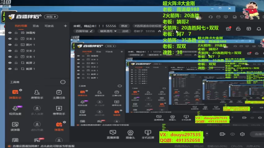Hide the 图片 1 layer

10,45
